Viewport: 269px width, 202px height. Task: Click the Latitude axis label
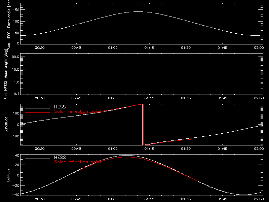[x=8, y=175]
